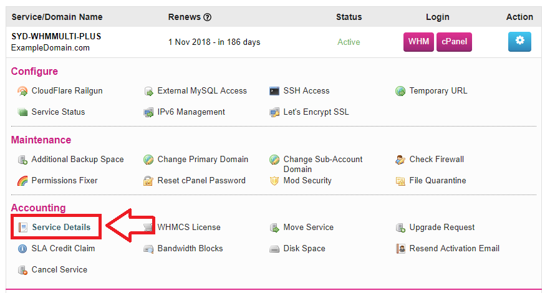Click the Check Firewall icon
This screenshot has width=550, height=293.
400,160
